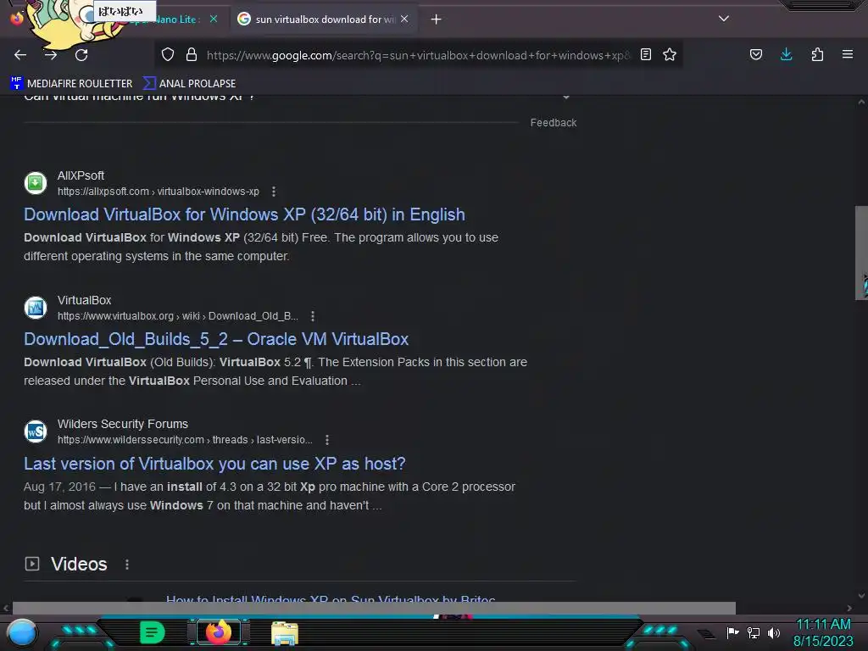The image size is (868, 651).
Task: Toggle reader view icon in address bar
Action: (645, 55)
